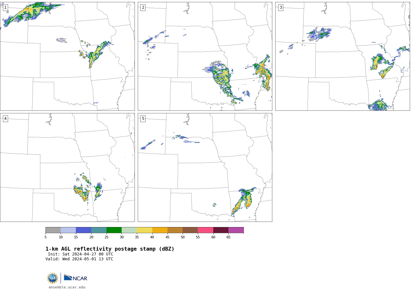The width and height of the screenshot is (413, 291).
Task: Click the tan 45-50 dBZ swatch
Action: coord(175,230)
